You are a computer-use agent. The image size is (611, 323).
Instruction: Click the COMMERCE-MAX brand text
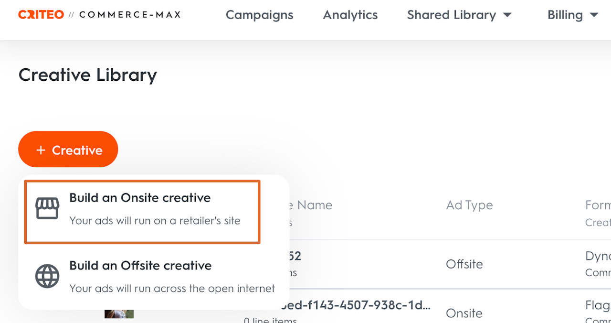[x=130, y=15]
